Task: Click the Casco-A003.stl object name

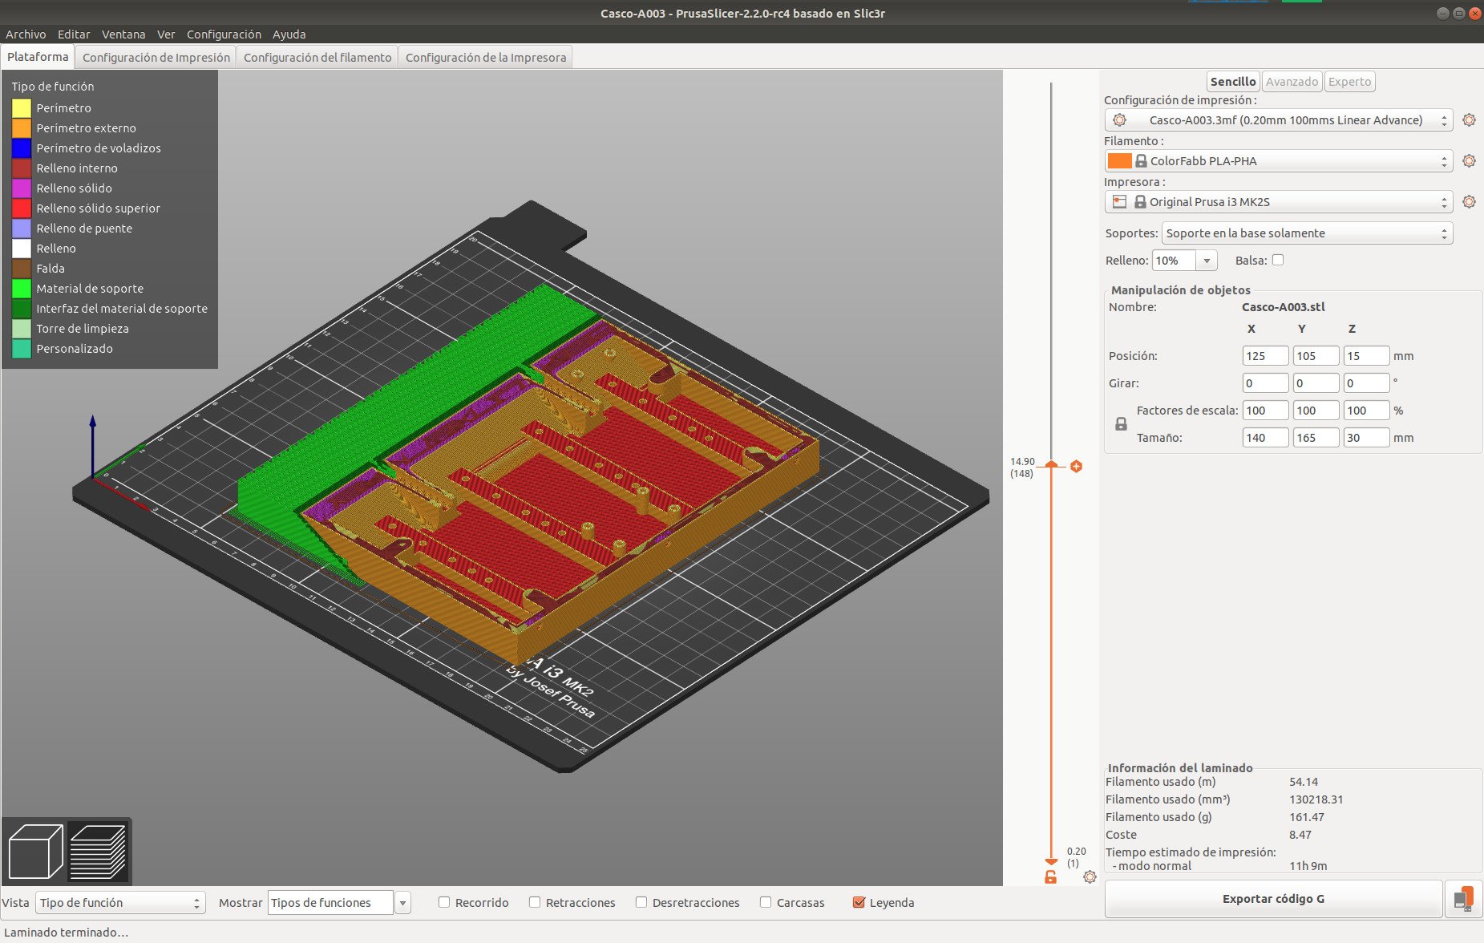Action: 1283,307
